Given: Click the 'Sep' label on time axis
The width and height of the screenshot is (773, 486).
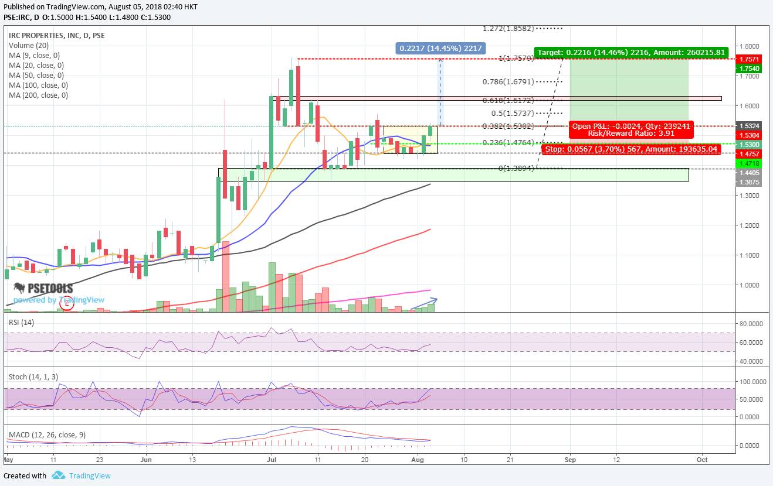Looking at the screenshot, I should point(570,460).
